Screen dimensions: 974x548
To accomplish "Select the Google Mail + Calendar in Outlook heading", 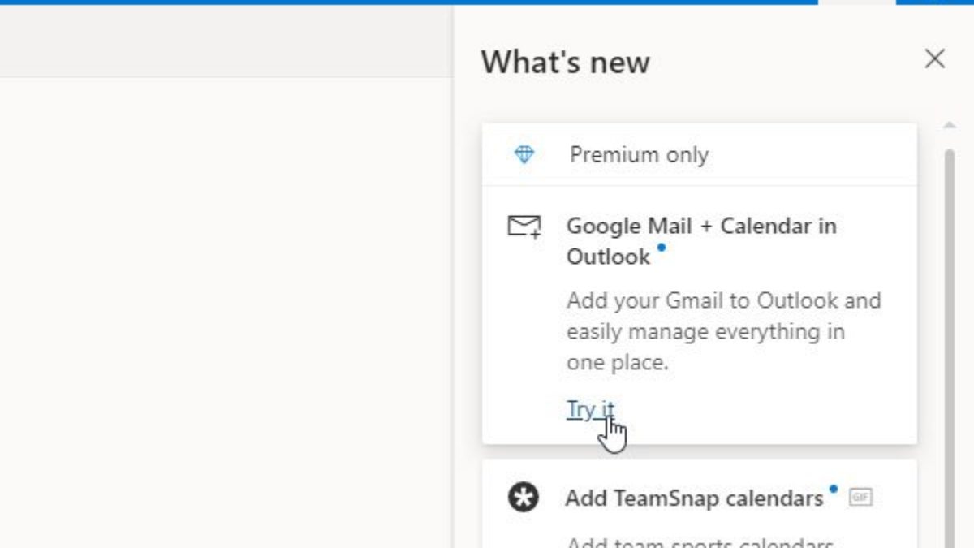I will point(700,241).
